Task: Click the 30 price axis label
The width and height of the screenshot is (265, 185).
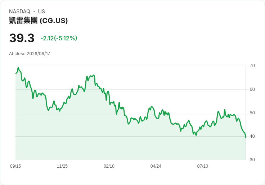Action: point(252,160)
